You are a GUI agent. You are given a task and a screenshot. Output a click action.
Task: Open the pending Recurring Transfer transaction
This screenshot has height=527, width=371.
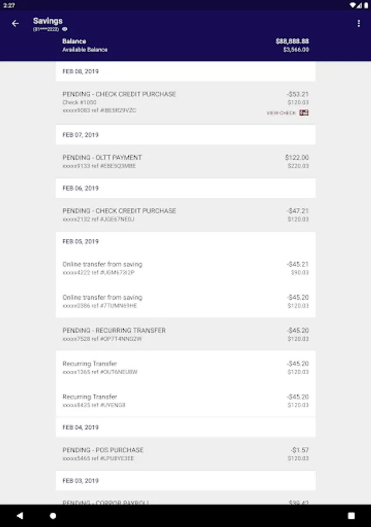[x=185, y=334]
